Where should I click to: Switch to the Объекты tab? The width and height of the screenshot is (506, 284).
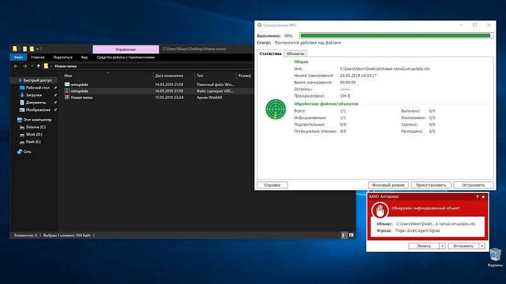pyautogui.click(x=295, y=54)
